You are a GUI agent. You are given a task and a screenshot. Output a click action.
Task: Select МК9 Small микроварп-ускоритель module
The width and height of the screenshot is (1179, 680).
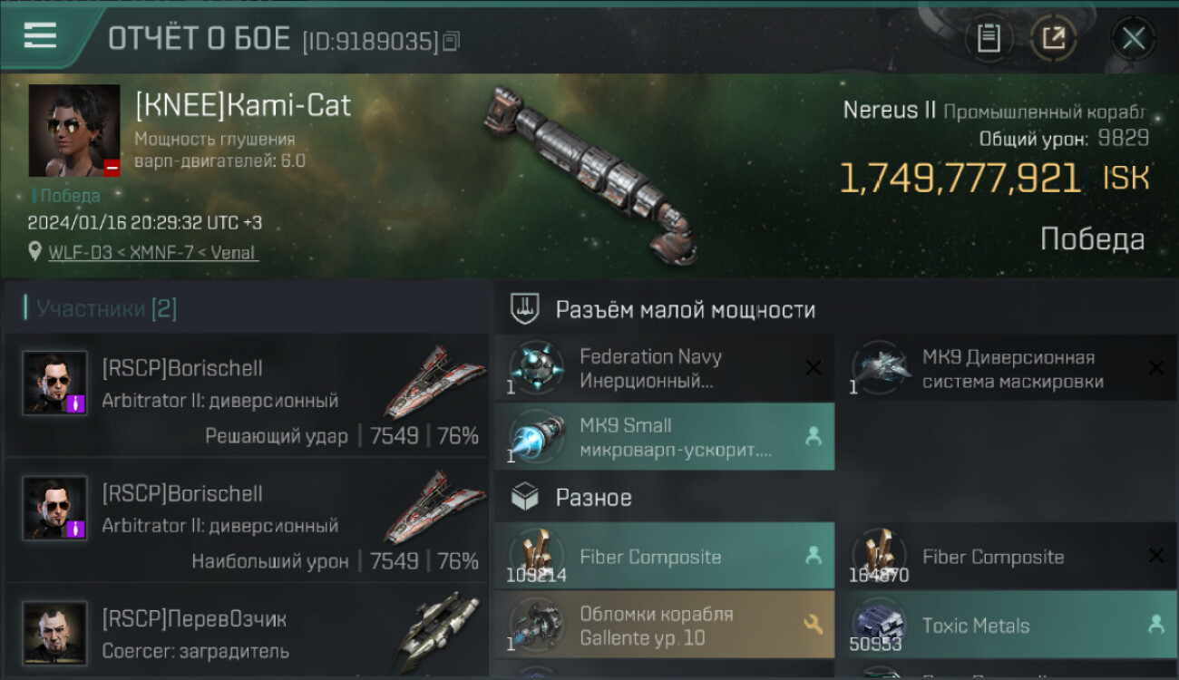(x=664, y=436)
